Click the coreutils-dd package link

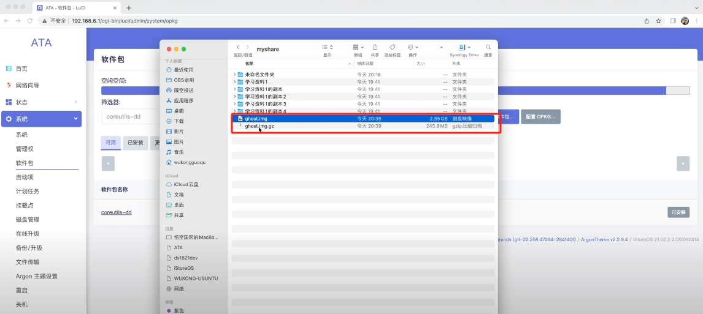(x=116, y=212)
